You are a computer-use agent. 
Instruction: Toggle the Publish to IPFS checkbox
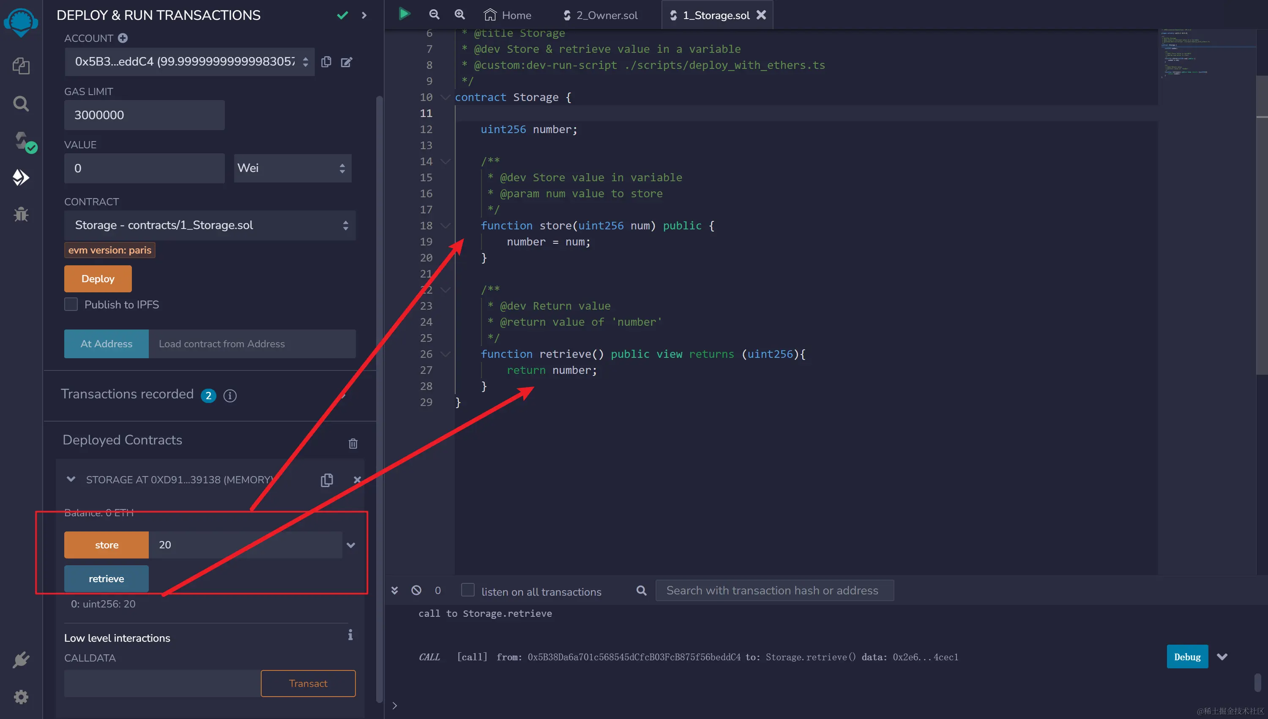[x=71, y=304]
